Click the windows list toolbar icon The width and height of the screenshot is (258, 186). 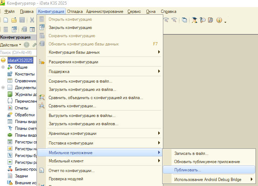pyautogui.click(x=184, y=20)
